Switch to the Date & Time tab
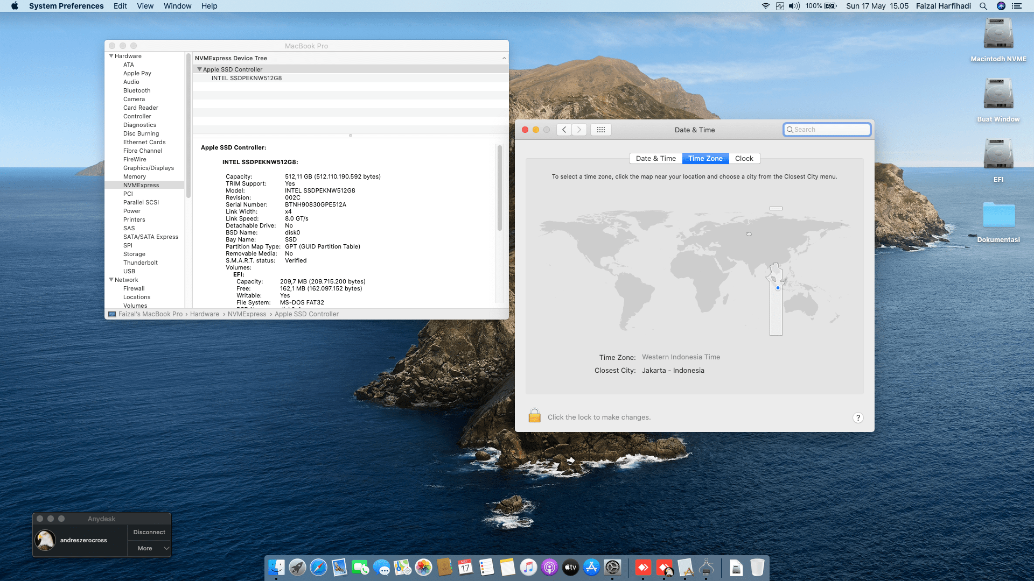 [x=656, y=158]
